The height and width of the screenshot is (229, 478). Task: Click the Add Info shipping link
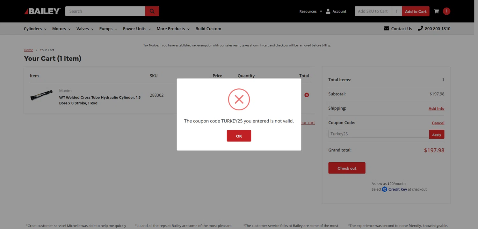[436, 108]
